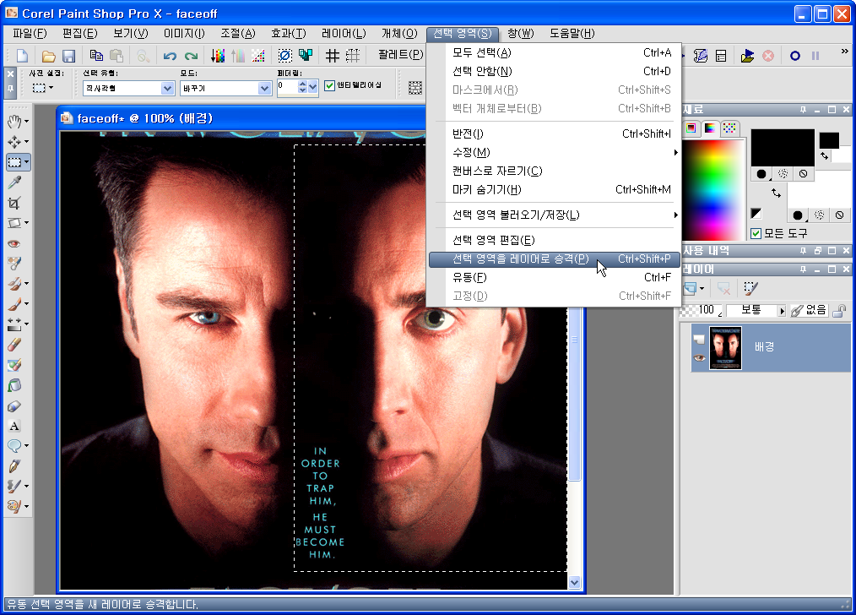This screenshot has width=856, height=615.
Task: Choose 선택 안함(N) menu item
Action: coord(553,72)
